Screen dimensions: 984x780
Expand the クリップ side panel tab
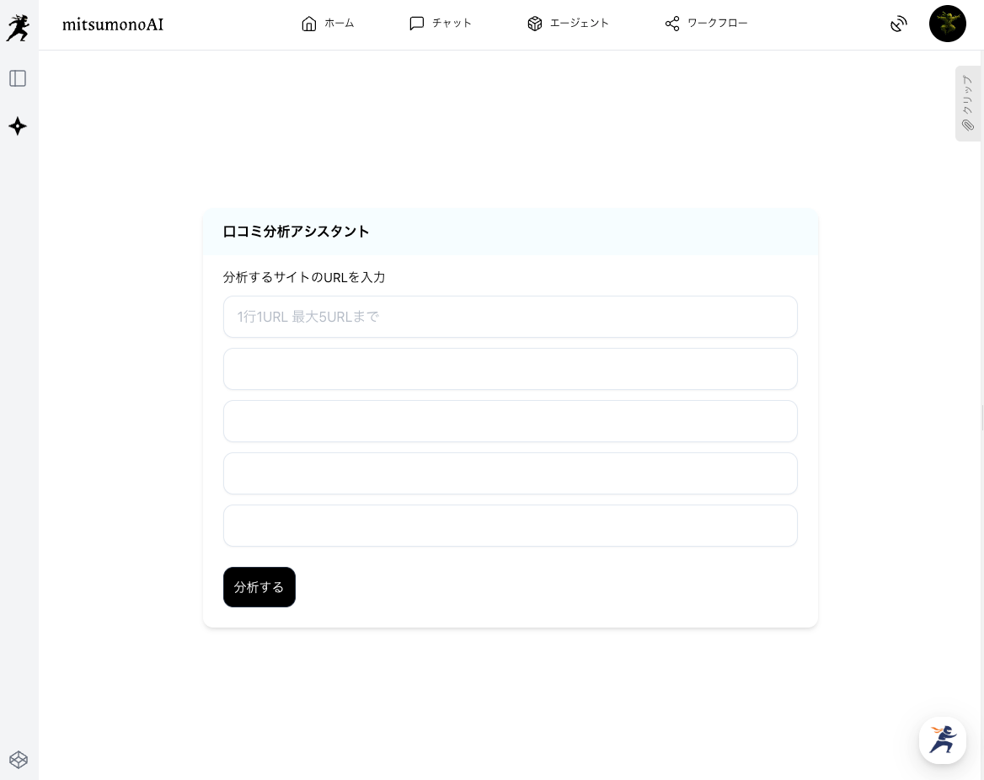(x=968, y=104)
